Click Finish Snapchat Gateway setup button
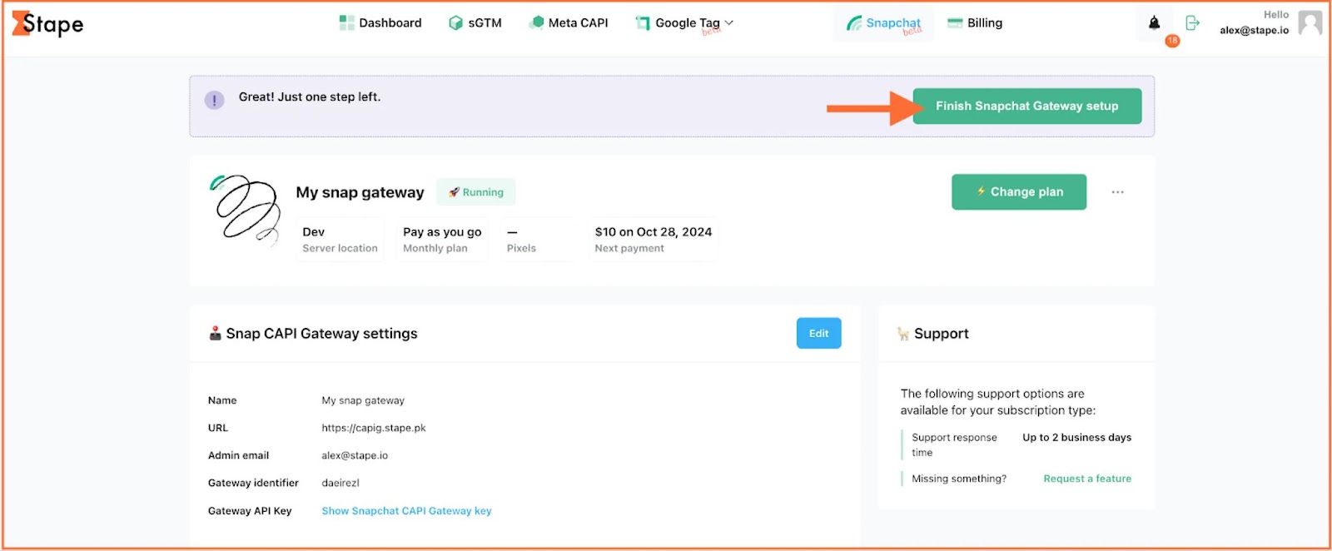1332x551 pixels. tap(1026, 106)
